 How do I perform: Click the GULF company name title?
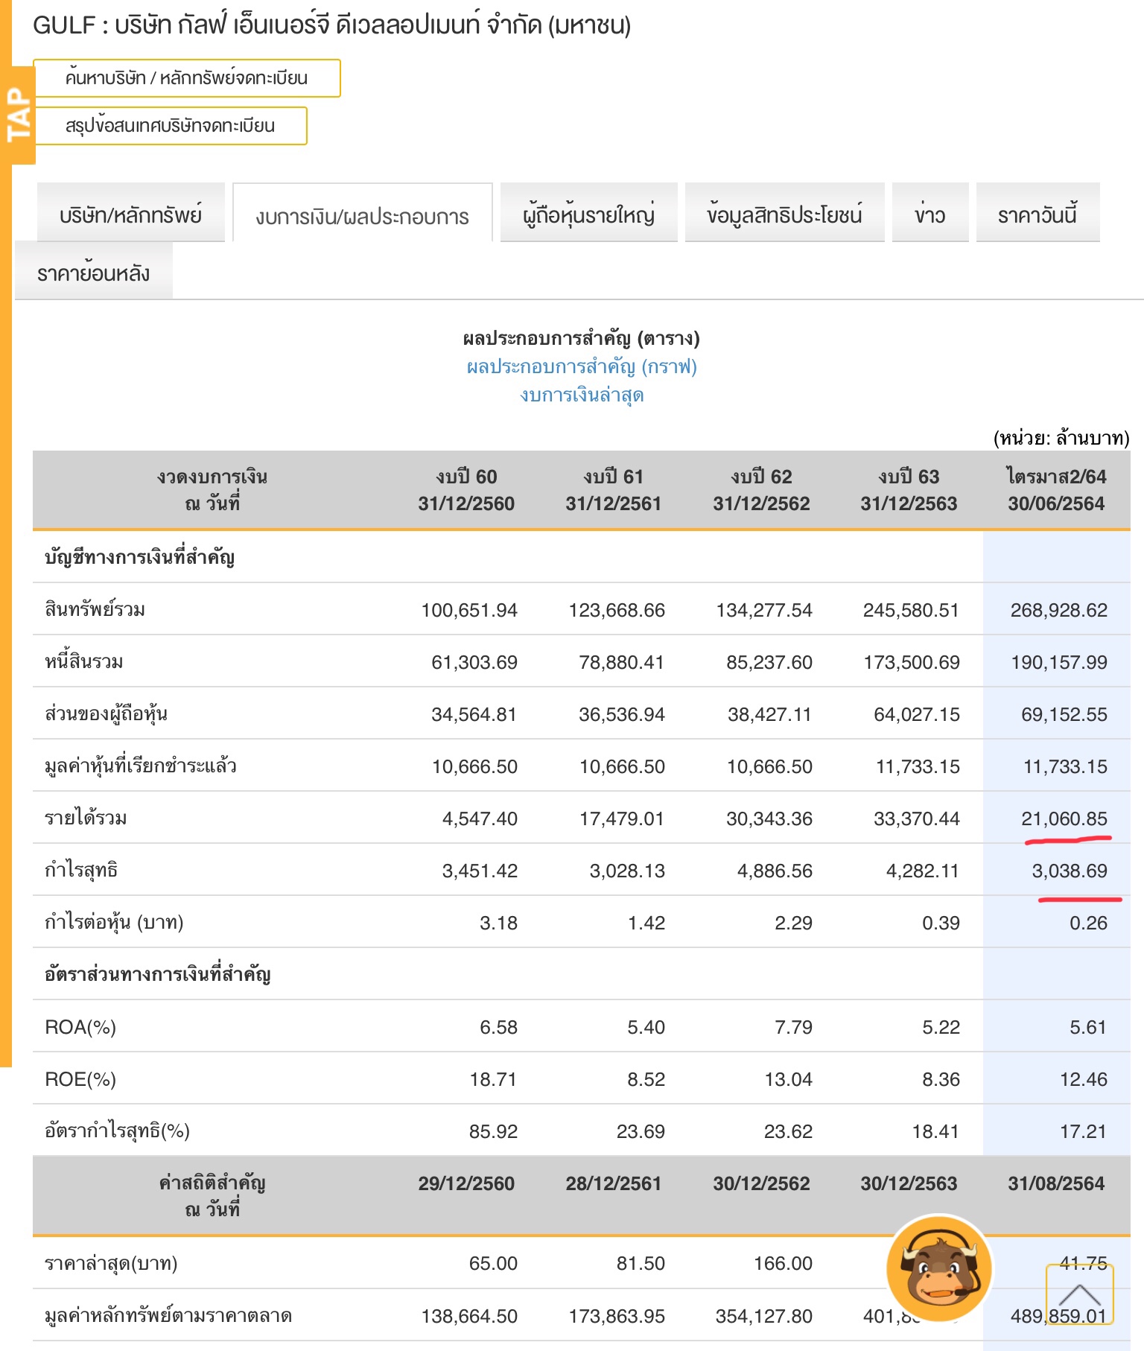point(332,25)
